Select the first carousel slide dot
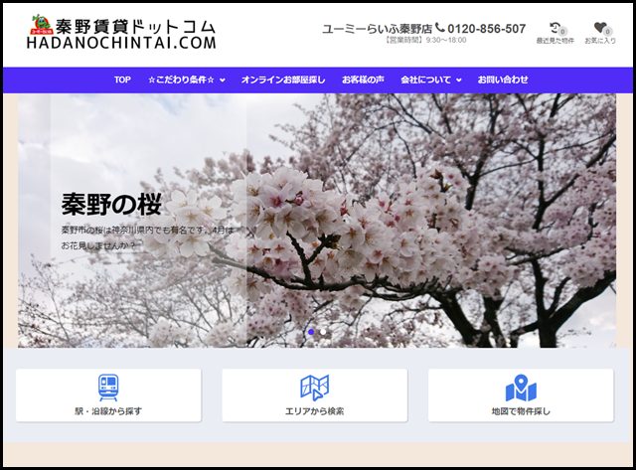This screenshot has width=636, height=470. click(x=311, y=332)
